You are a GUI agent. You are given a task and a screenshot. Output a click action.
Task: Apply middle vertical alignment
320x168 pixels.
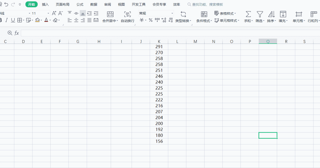76,13
